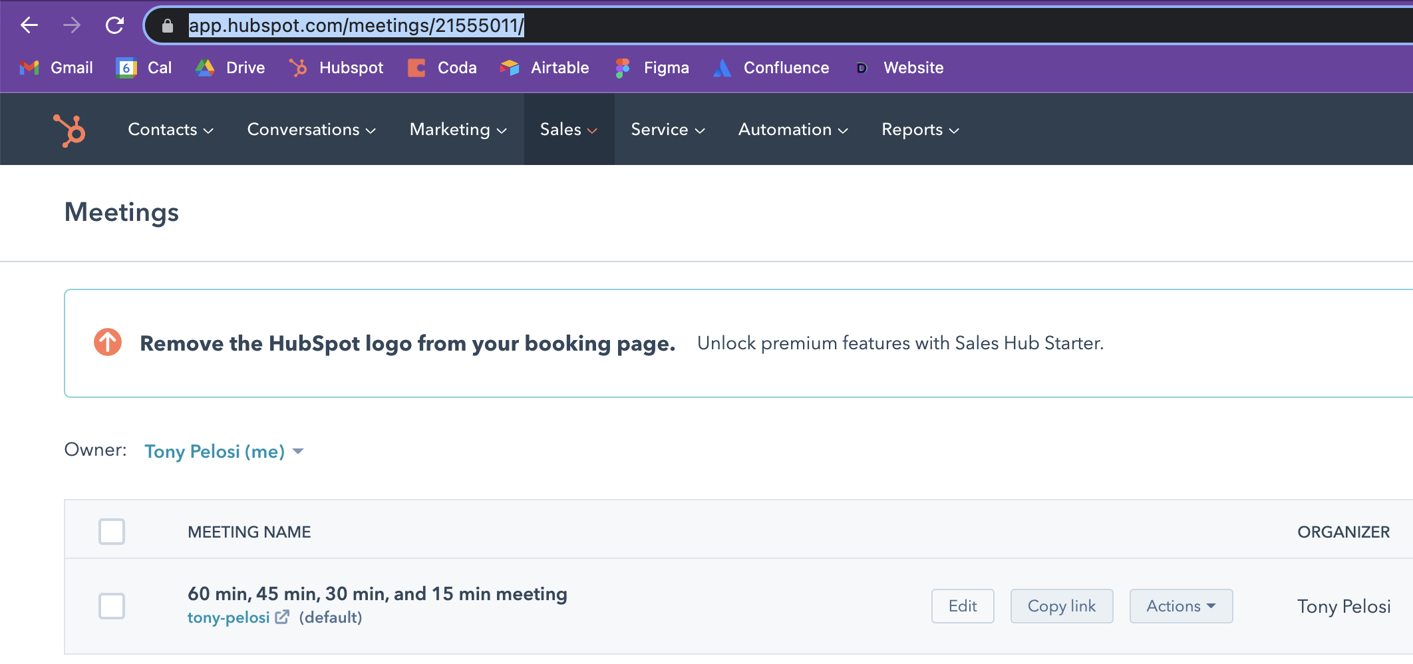Open the Airtable bookmark label
The height and width of the screenshot is (664, 1413).
pos(560,68)
